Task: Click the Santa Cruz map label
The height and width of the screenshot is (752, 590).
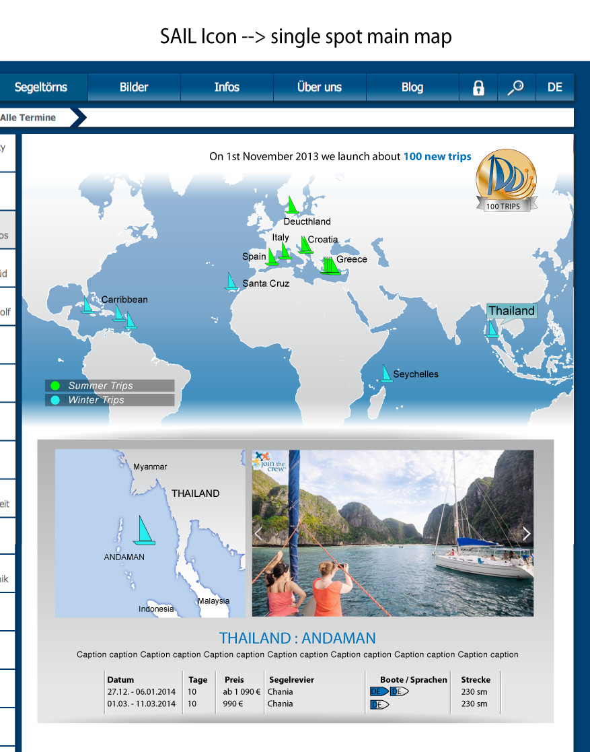Action: (x=266, y=283)
